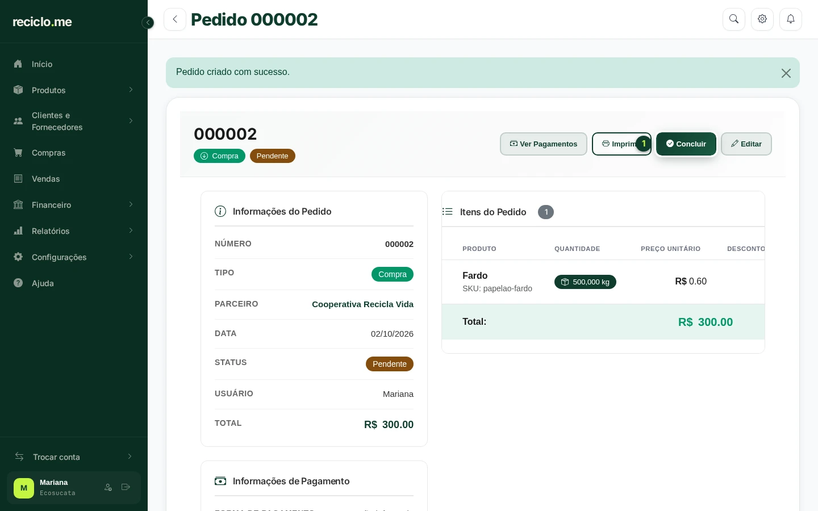Viewport: 818px width, 511px height.
Task: Expand the Trocar conta chevron
Action: coord(130,457)
